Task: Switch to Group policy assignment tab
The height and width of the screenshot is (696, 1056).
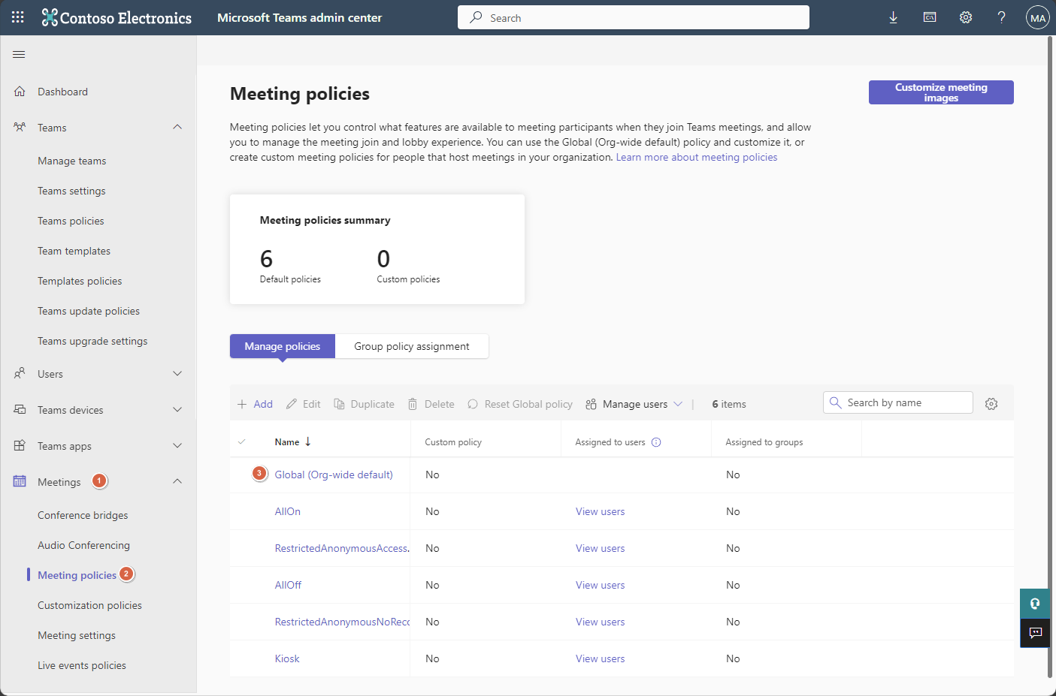Action: [412, 346]
